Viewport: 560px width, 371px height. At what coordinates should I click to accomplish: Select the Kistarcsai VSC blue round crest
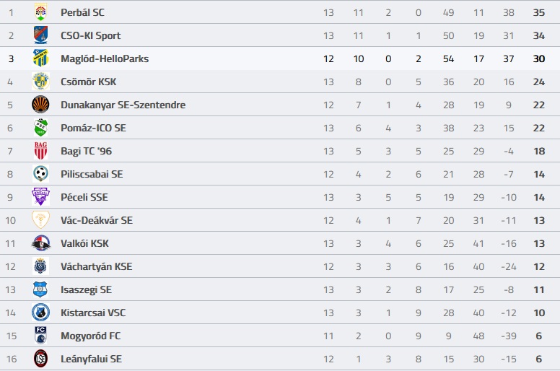[x=40, y=313]
